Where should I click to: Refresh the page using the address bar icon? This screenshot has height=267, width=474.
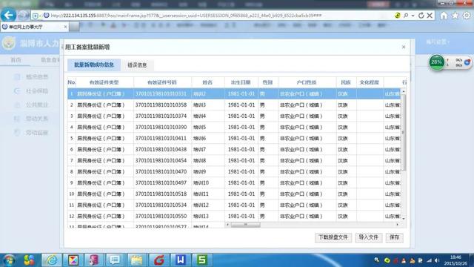421,16
